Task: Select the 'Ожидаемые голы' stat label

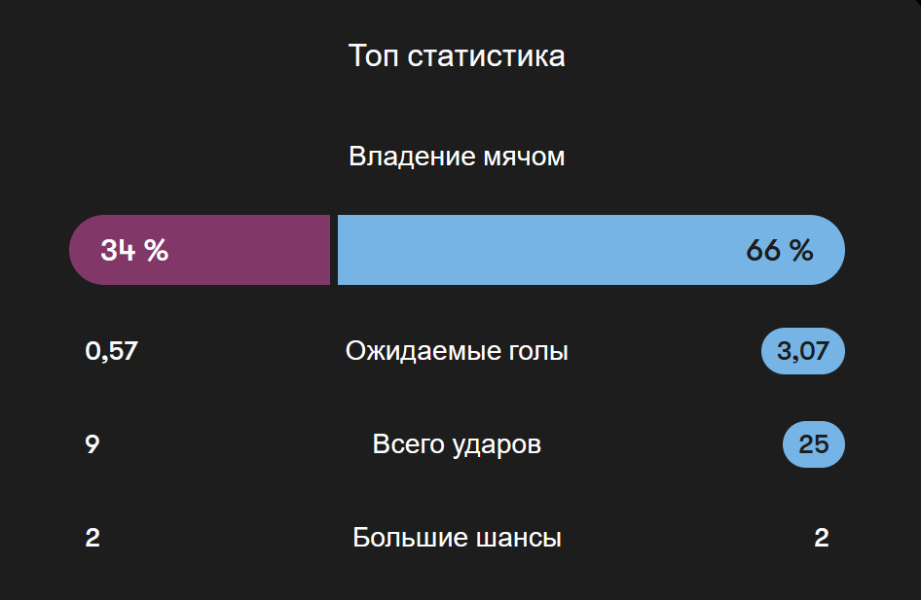Action: point(457,351)
